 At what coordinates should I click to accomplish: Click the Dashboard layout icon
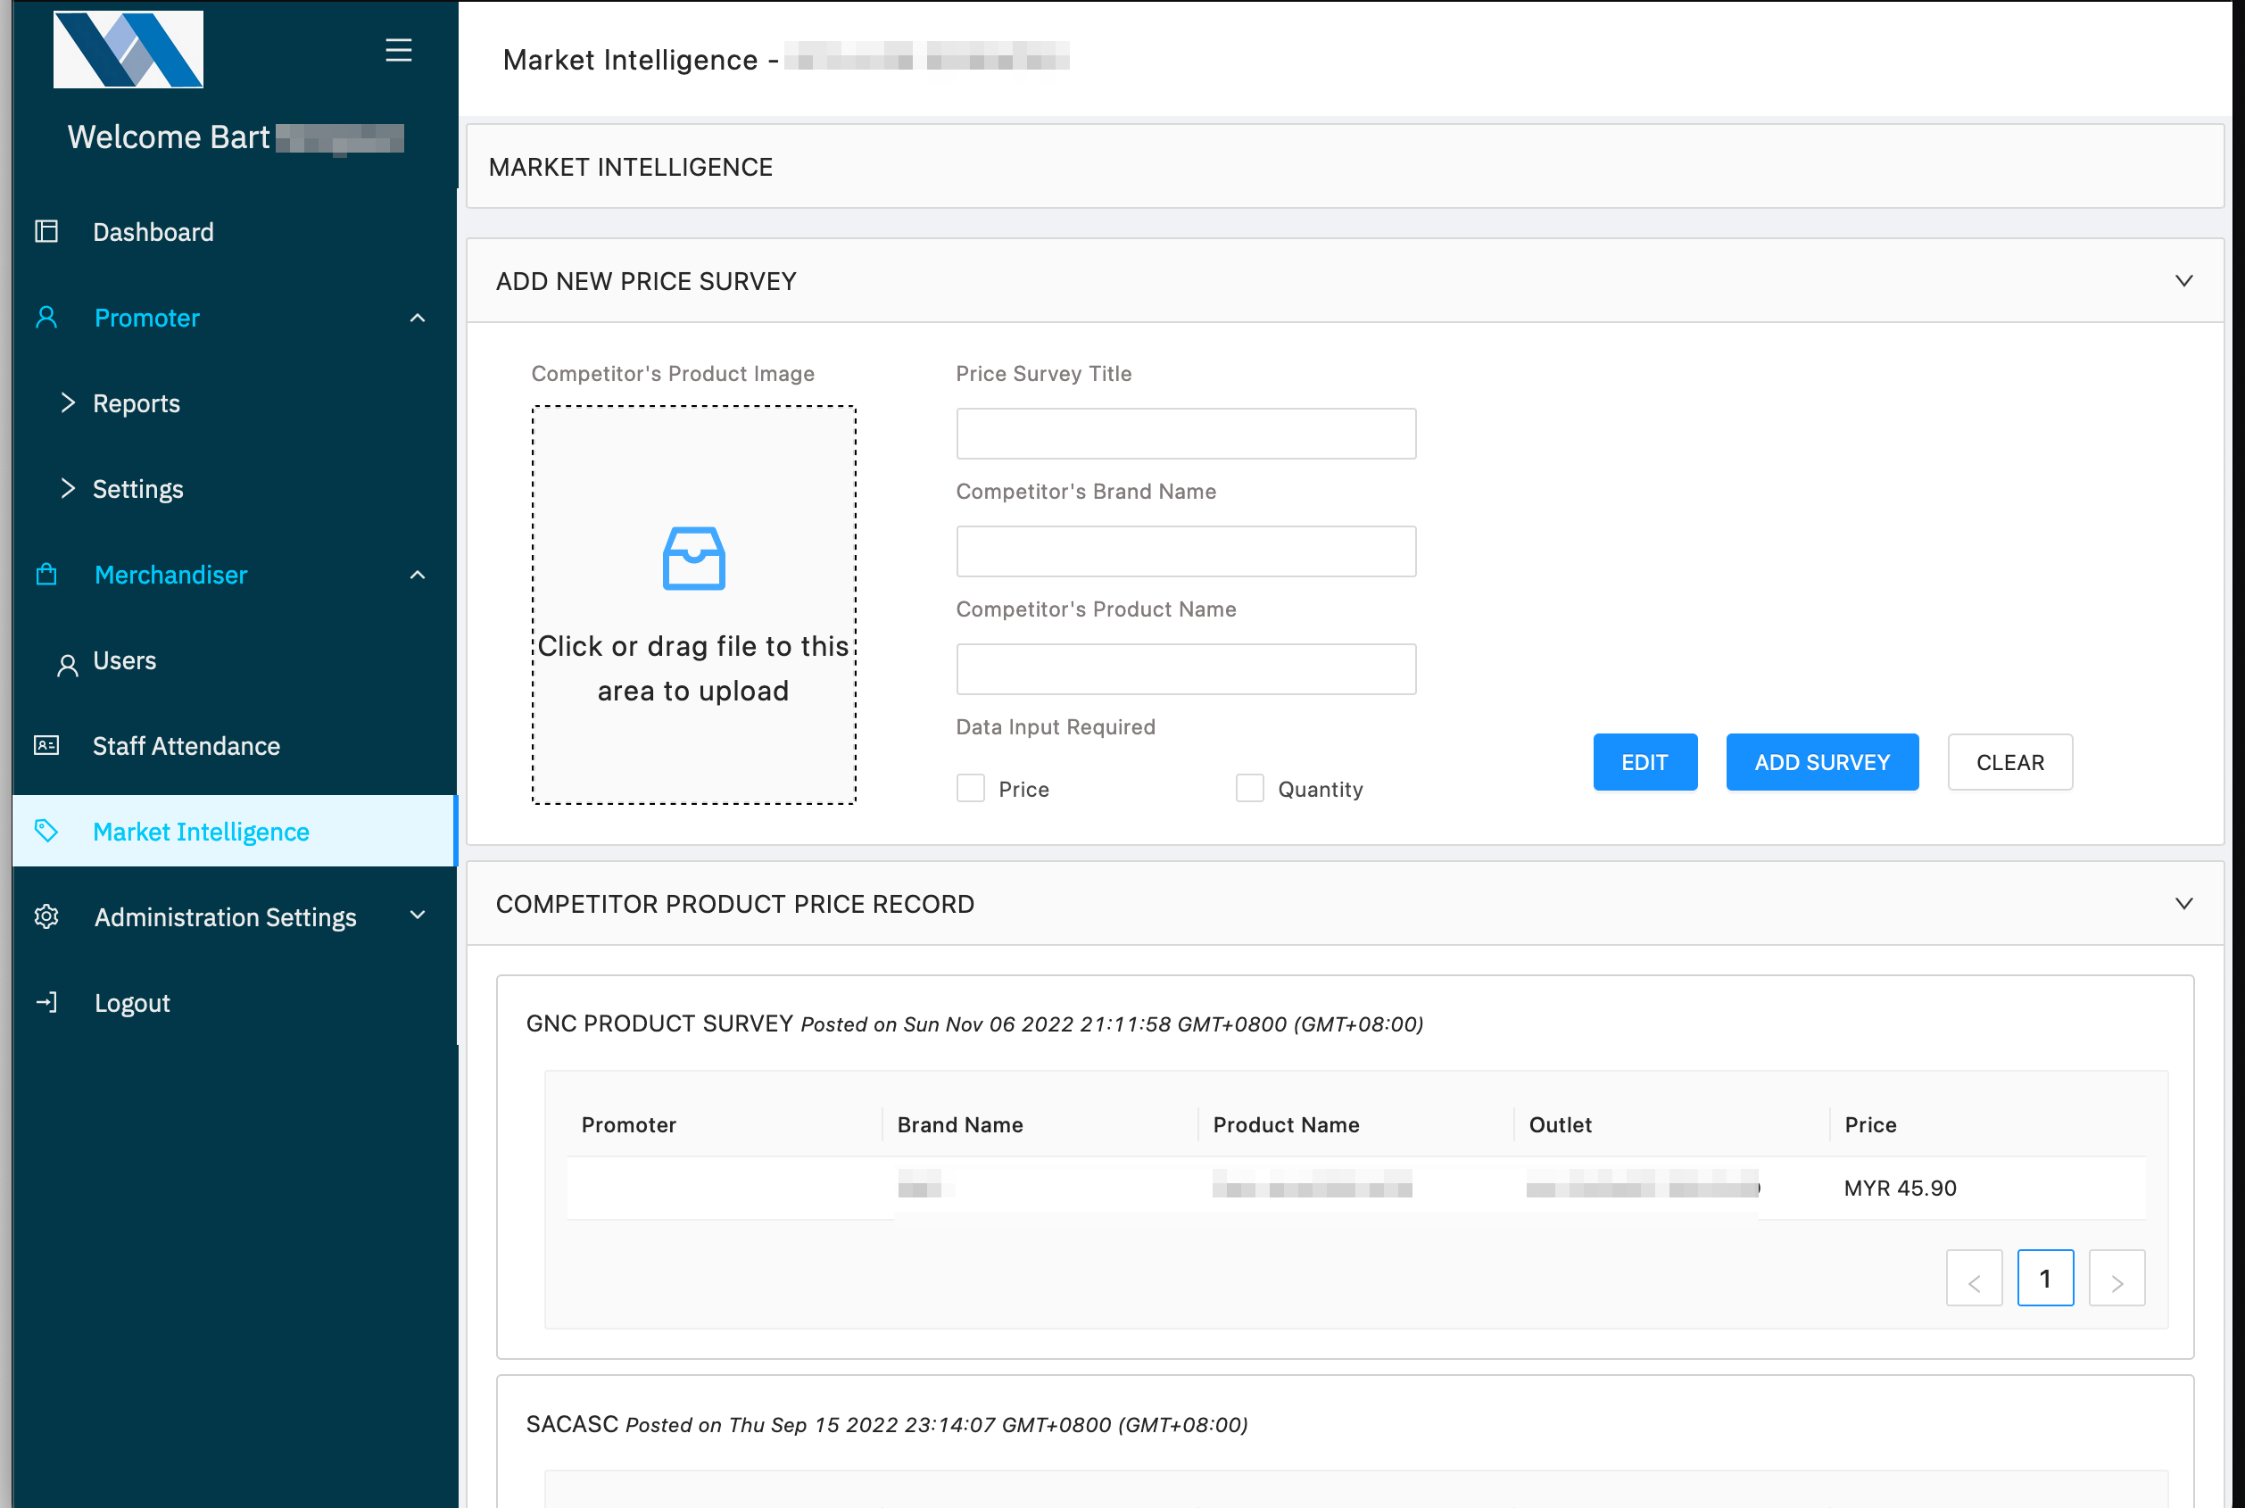pyautogui.click(x=46, y=232)
